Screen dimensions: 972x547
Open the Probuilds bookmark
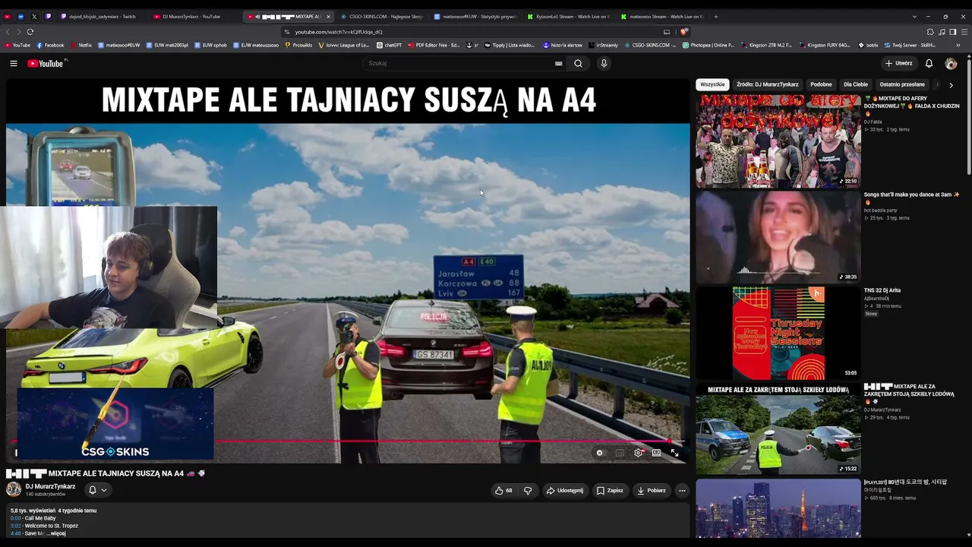point(298,46)
